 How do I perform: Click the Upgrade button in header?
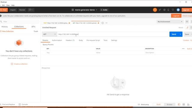pyautogui.click(x=187, y=10)
